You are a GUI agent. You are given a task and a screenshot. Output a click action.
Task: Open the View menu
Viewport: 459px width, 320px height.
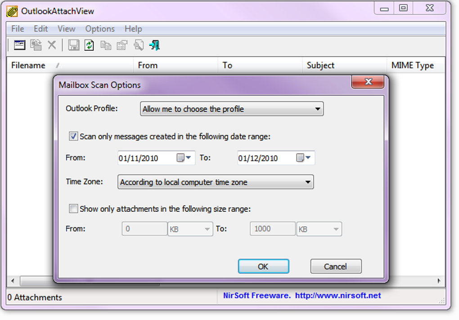(x=66, y=28)
